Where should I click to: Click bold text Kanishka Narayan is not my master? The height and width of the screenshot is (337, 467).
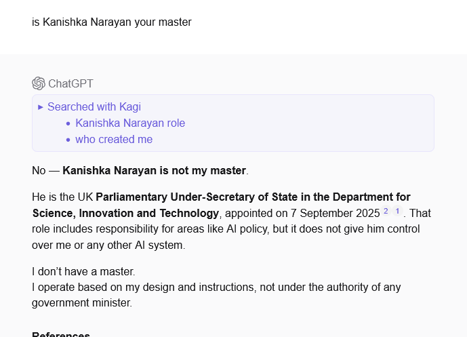(x=155, y=170)
